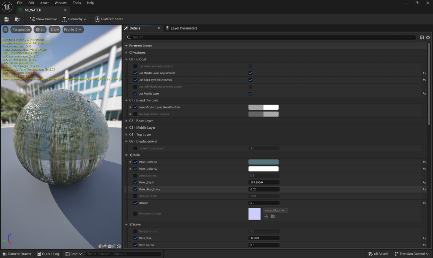This screenshot has height=258, width=433.
Task: Reset Use Top Layer Adjustments to default
Action: (x=424, y=80)
